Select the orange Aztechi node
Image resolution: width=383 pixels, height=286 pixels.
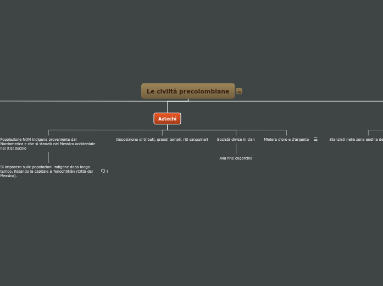pos(167,119)
